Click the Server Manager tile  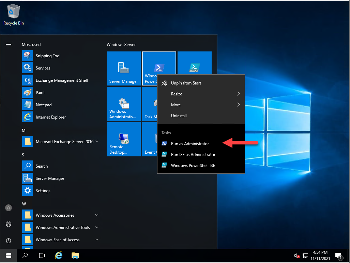124,68
